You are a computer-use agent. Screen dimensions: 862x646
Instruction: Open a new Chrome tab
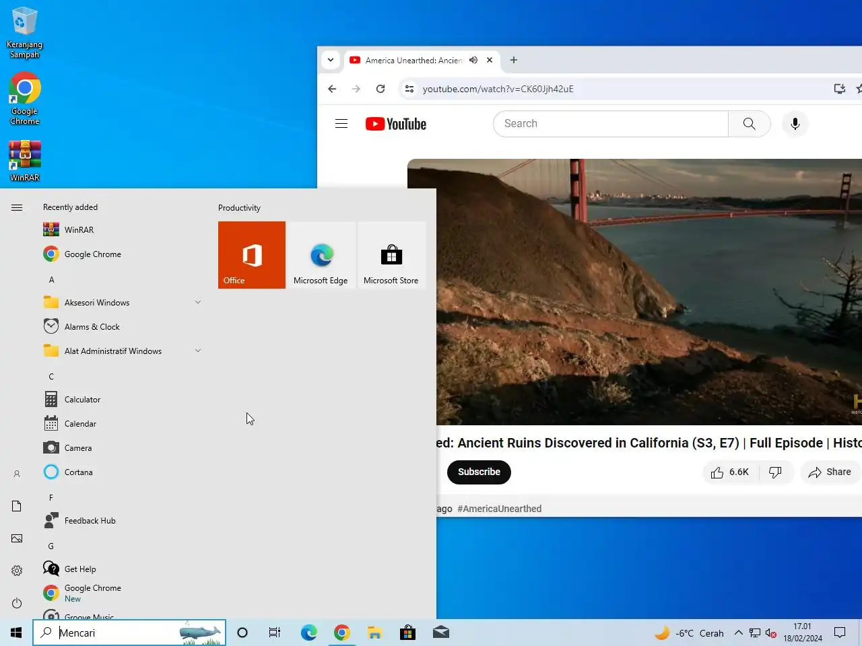(514, 60)
